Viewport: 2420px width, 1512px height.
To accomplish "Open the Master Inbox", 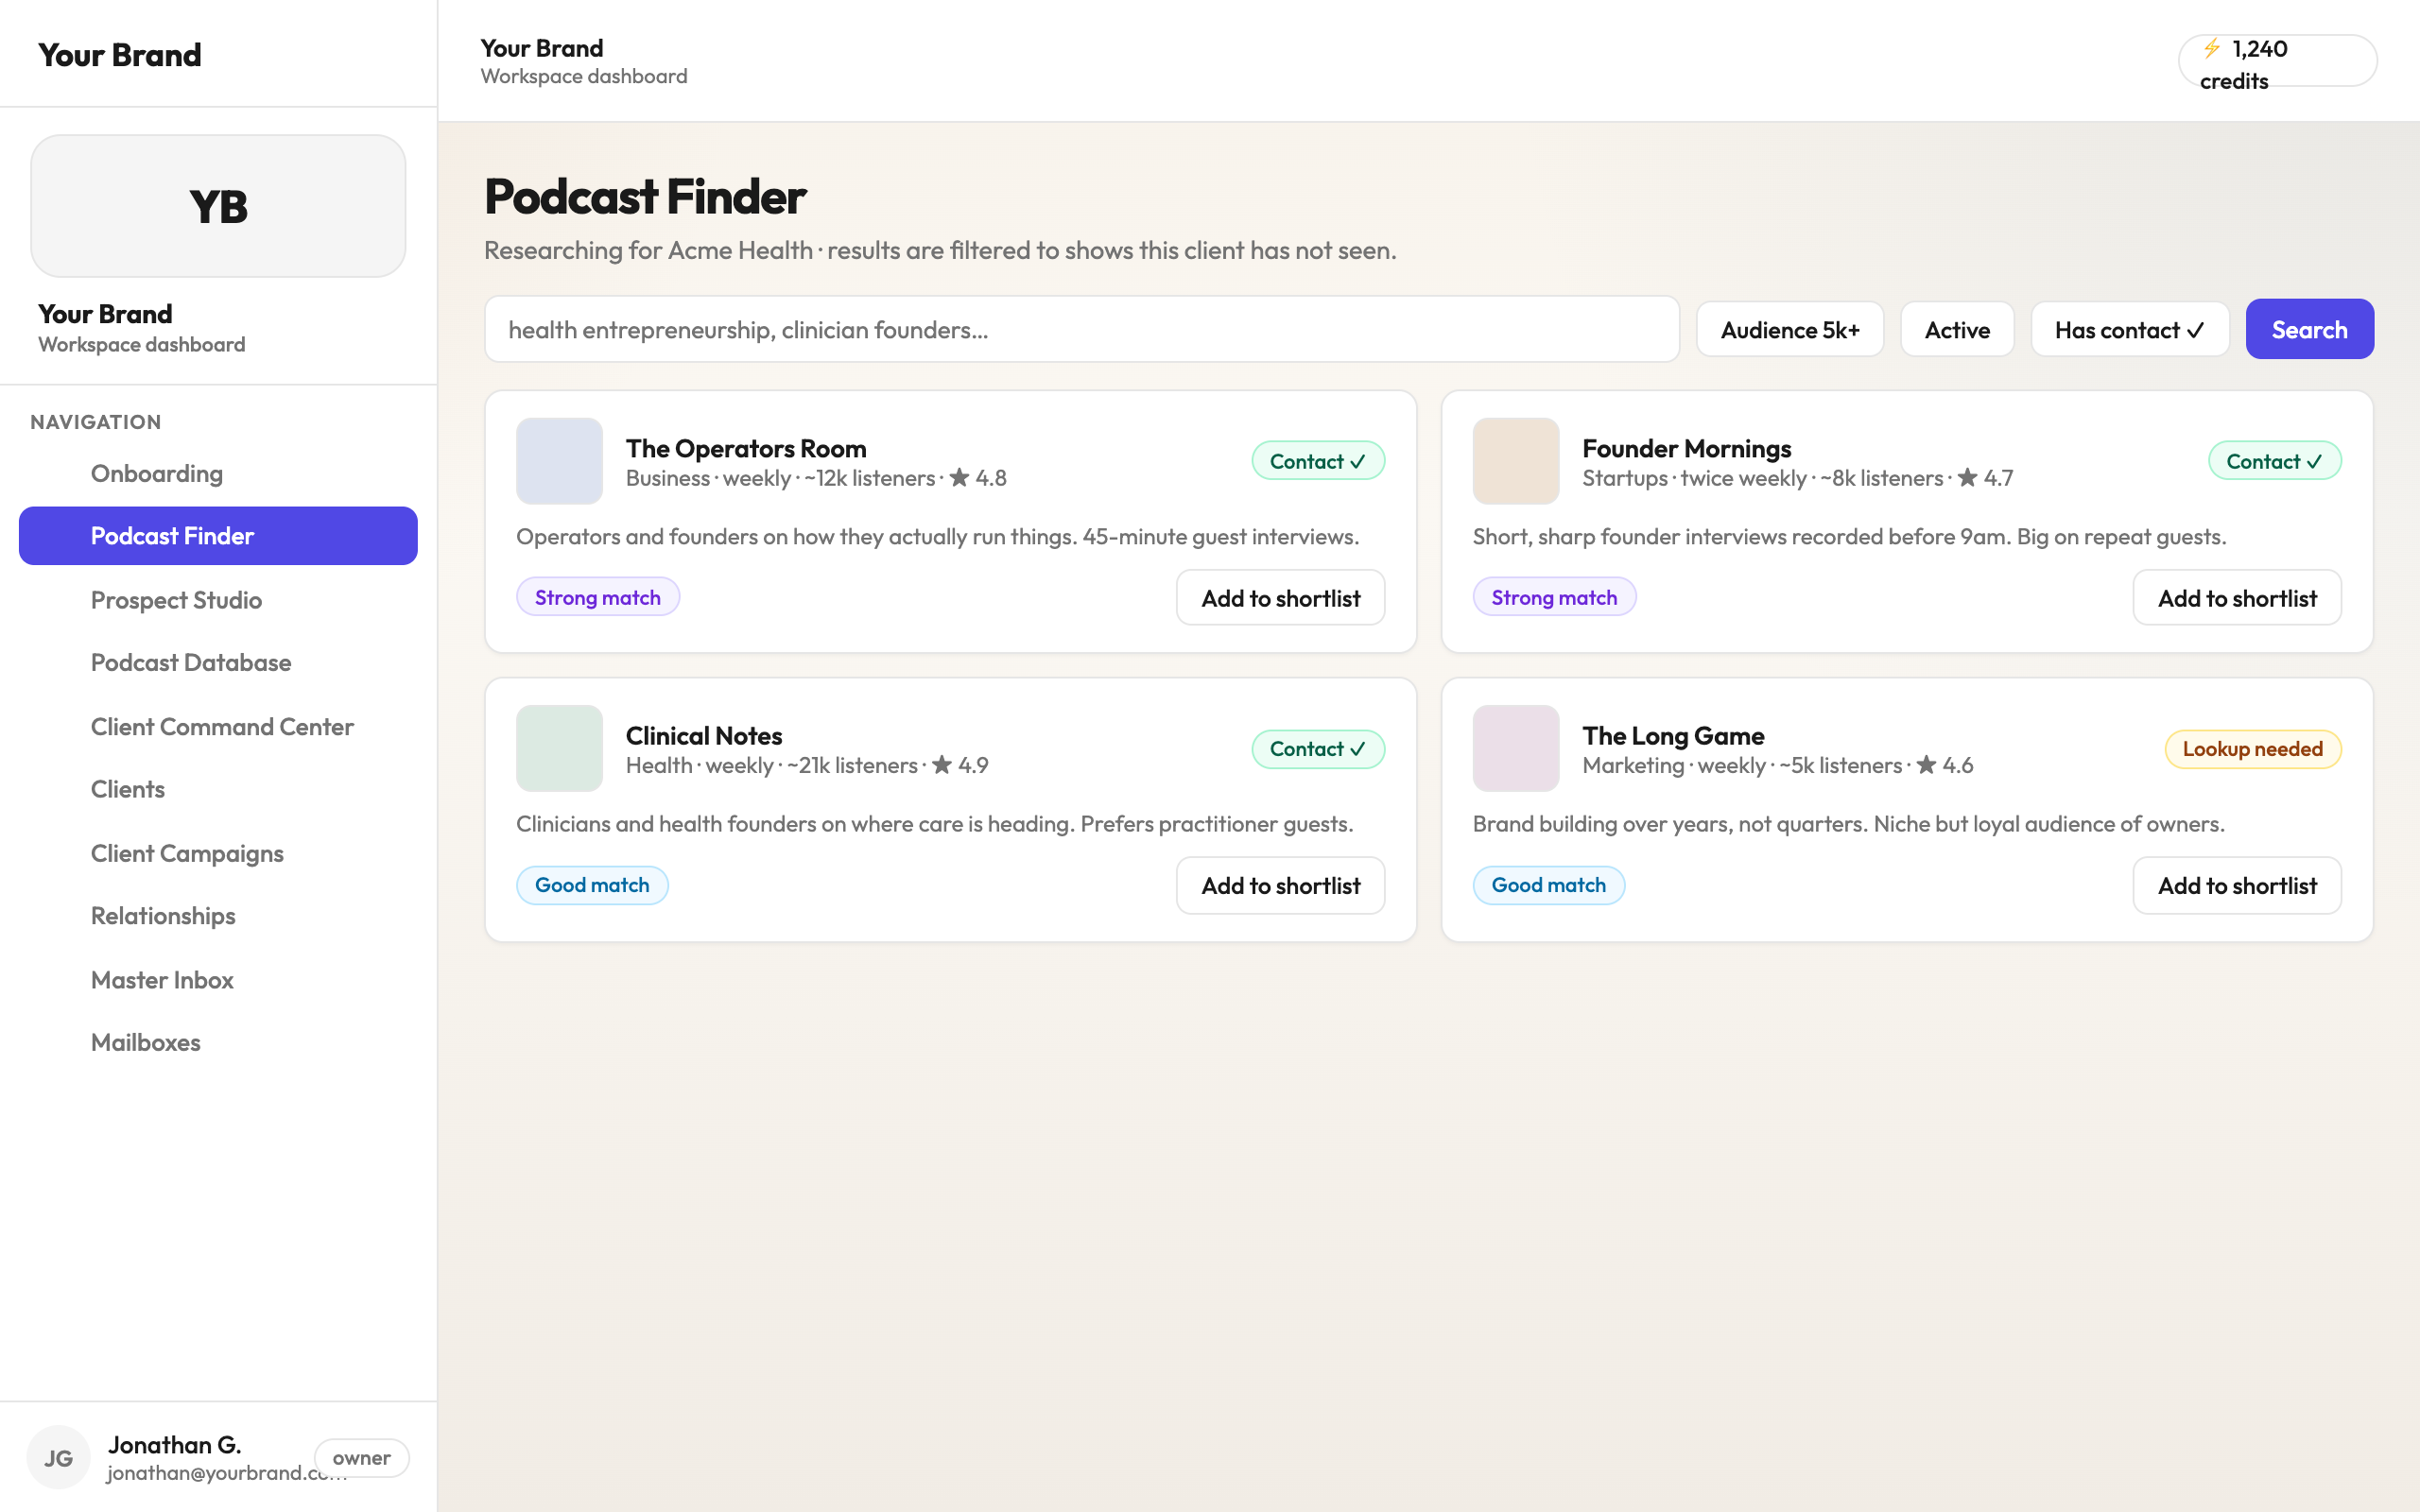I will pyautogui.click(x=218, y=979).
